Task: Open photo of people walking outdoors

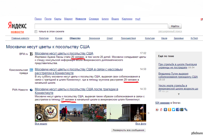Action: click(x=71, y=113)
